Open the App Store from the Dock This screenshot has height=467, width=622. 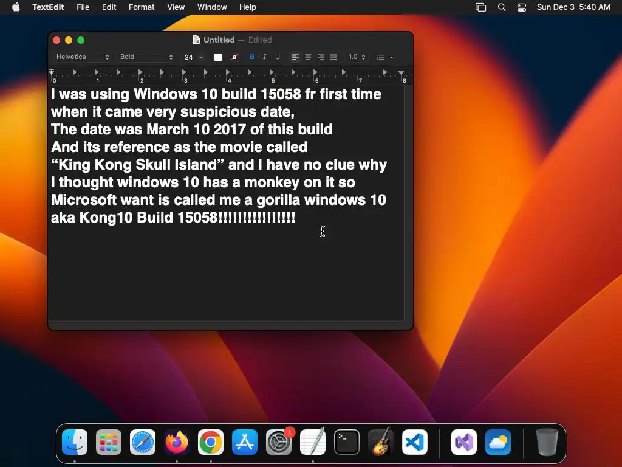[x=245, y=442]
